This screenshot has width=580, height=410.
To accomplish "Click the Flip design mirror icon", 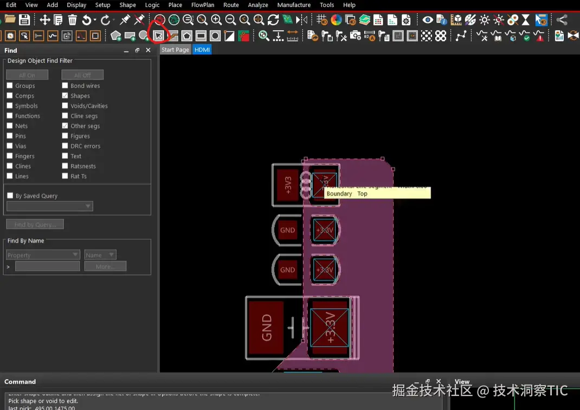I will 301,19.
